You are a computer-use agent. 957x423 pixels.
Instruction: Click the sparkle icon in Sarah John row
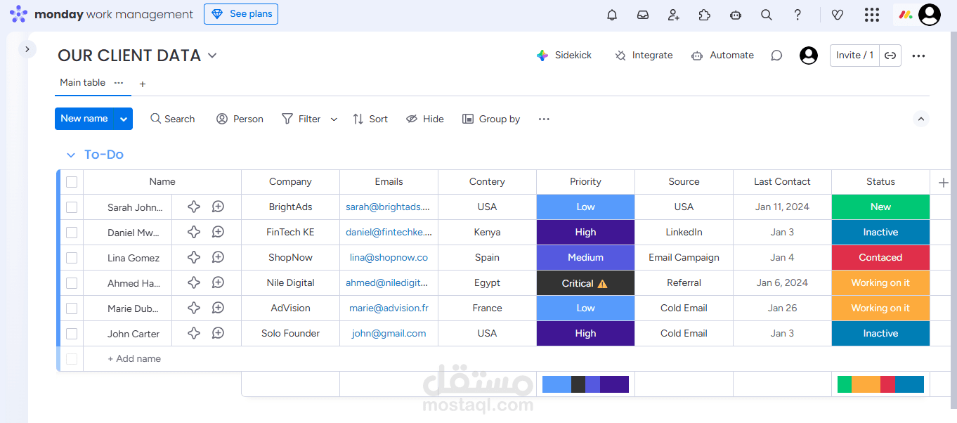(194, 207)
